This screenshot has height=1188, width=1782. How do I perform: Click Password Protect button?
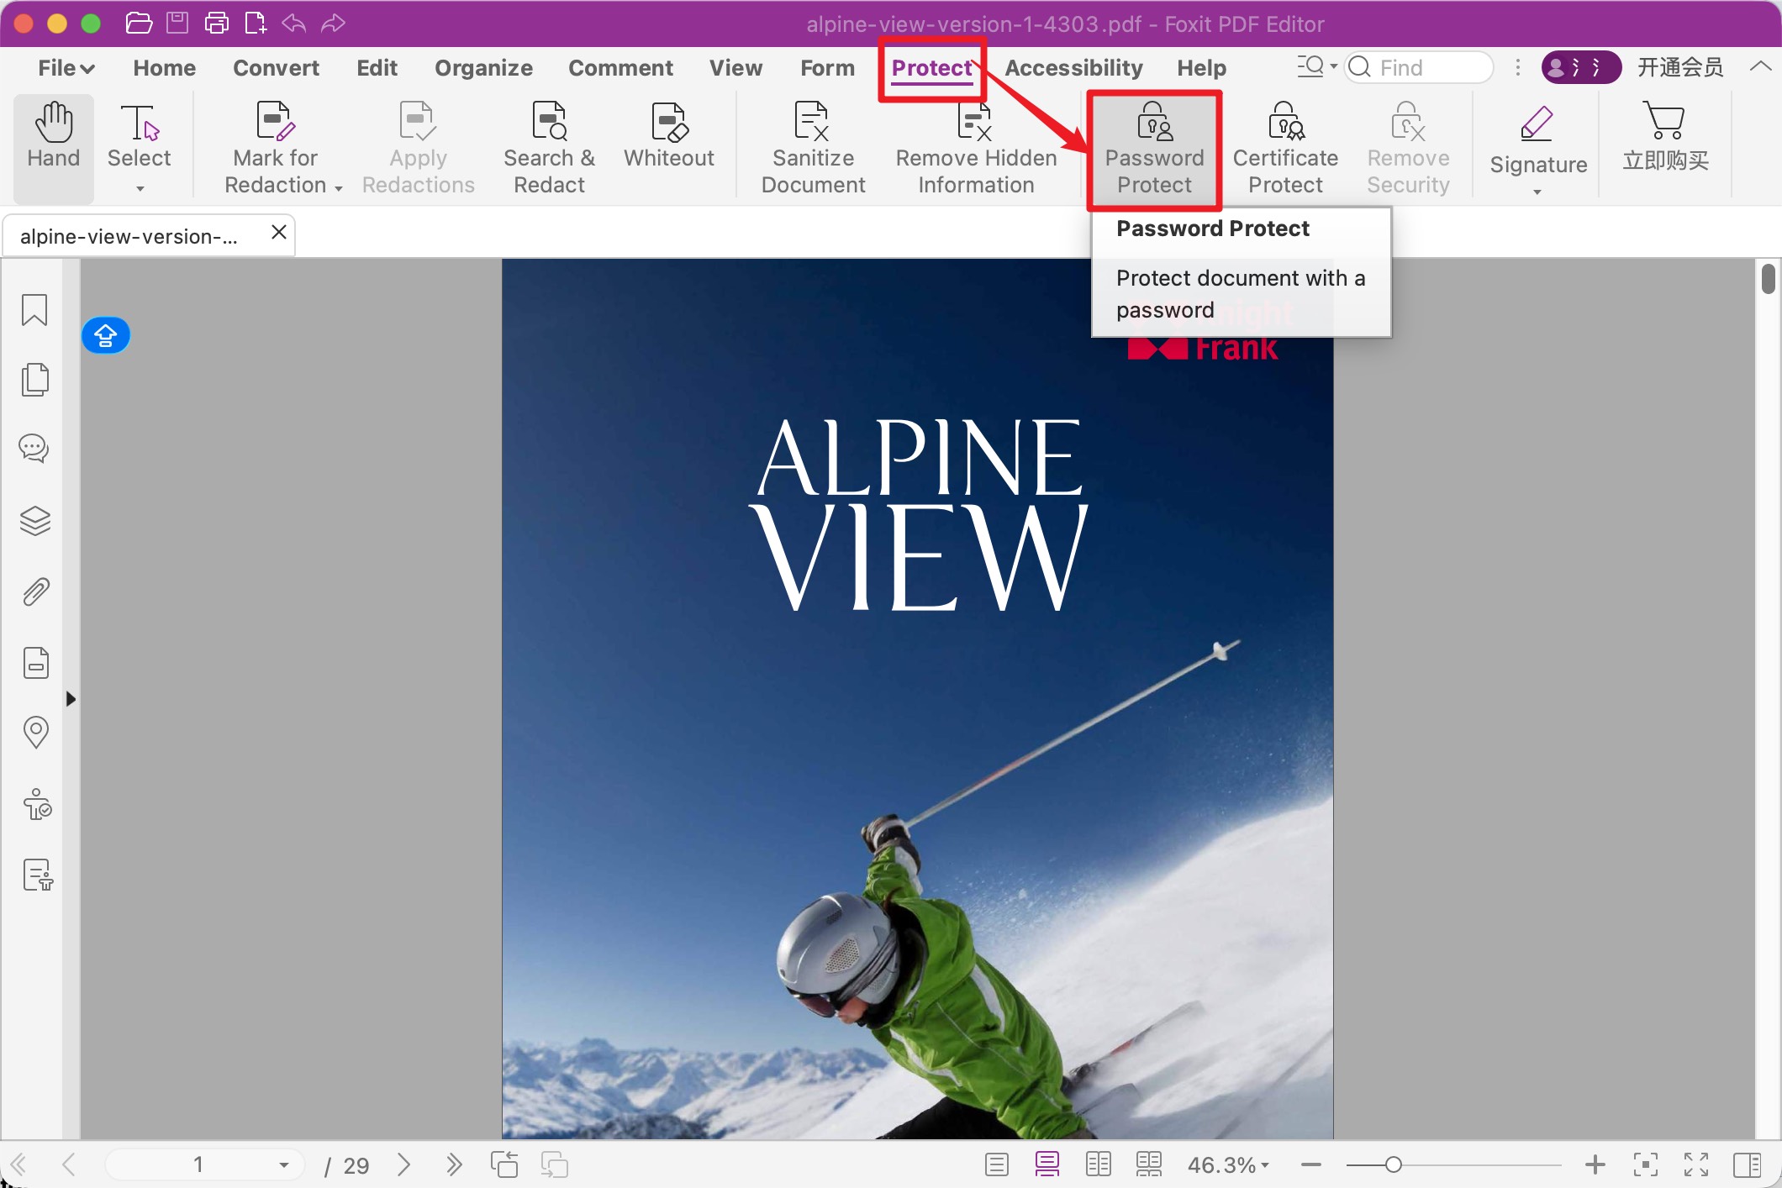point(1154,149)
